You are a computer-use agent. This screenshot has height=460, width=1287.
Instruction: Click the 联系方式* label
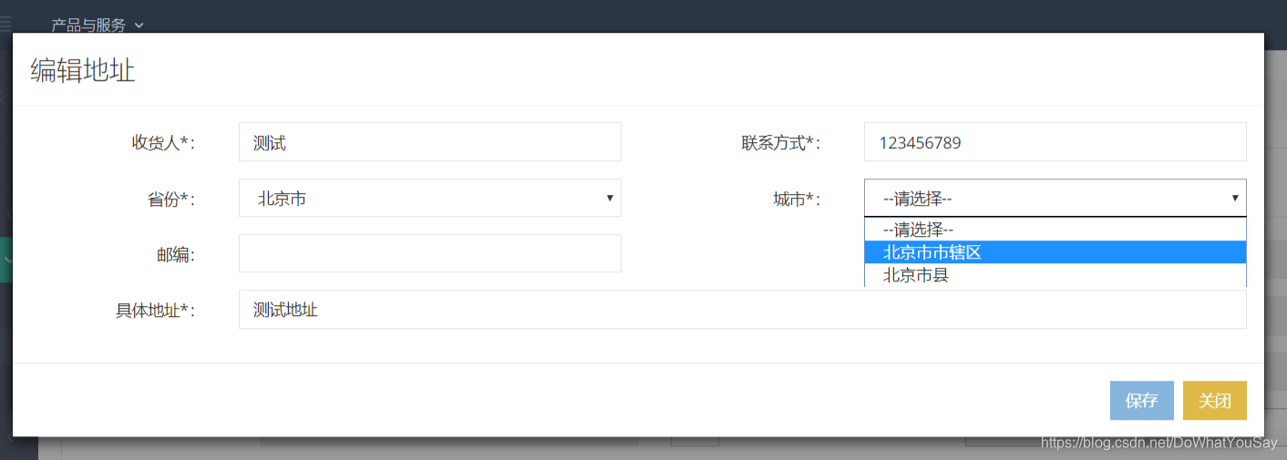tap(781, 143)
